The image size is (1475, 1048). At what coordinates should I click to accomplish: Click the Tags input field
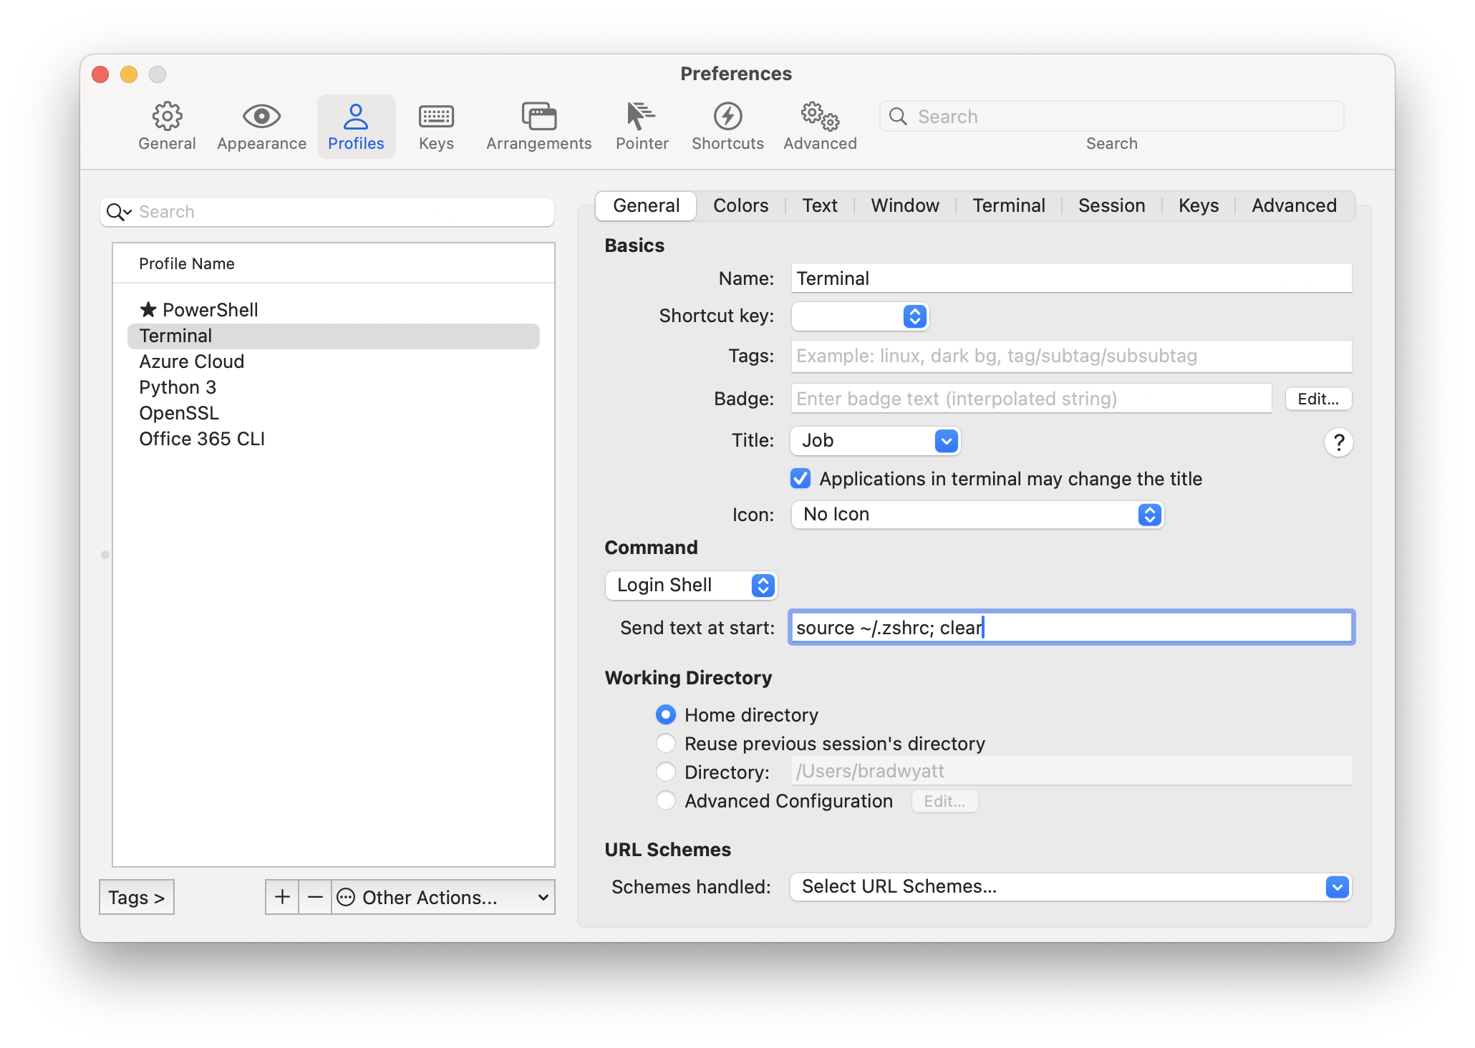(x=1071, y=356)
